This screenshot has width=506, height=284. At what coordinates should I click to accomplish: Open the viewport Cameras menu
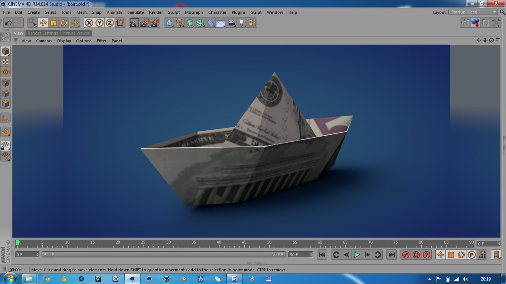[x=44, y=41]
